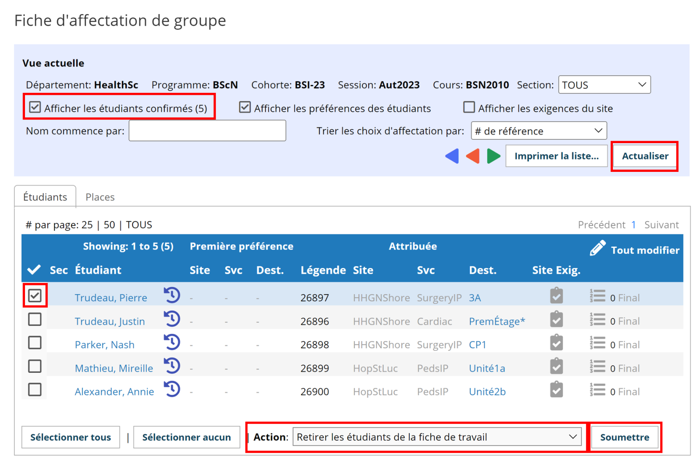Click the green right arrow icon

493,156
